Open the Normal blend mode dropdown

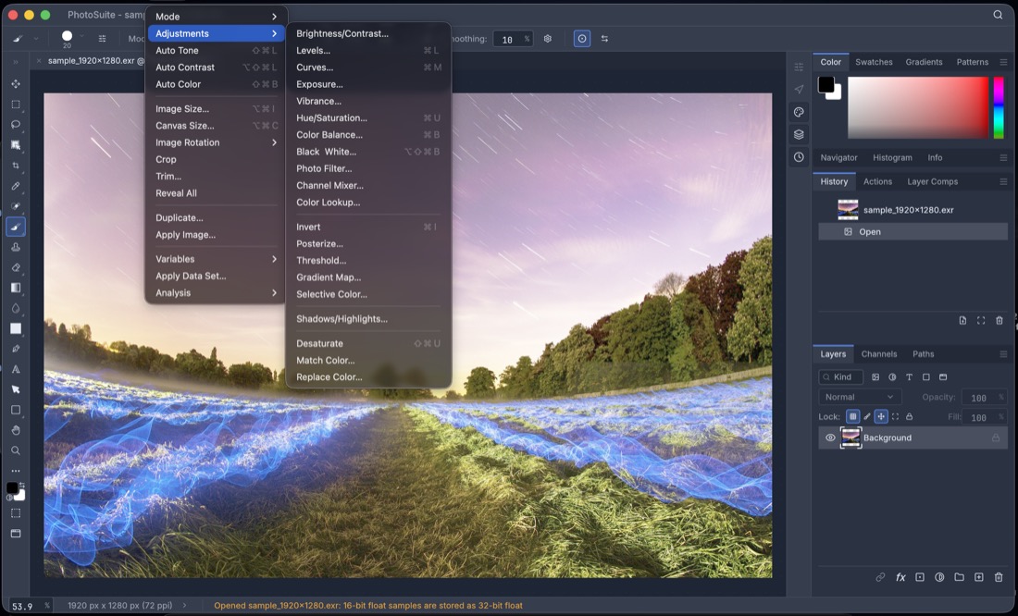(860, 397)
